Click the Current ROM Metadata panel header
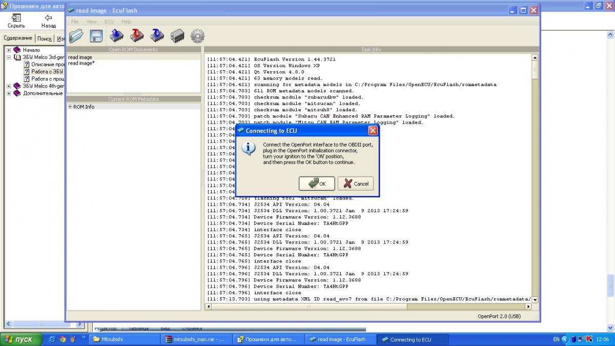Image resolution: width=615 pixels, height=346 pixels. (x=133, y=99)
